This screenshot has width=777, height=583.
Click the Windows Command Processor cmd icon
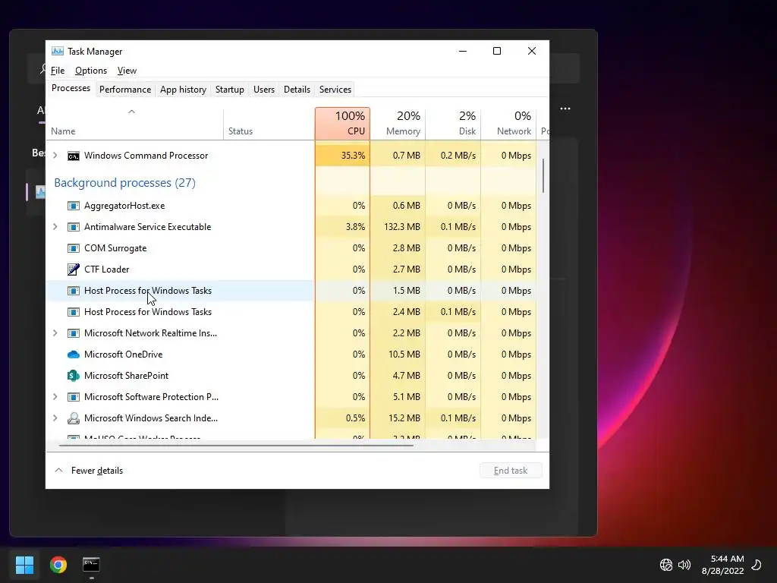[74, 156]
